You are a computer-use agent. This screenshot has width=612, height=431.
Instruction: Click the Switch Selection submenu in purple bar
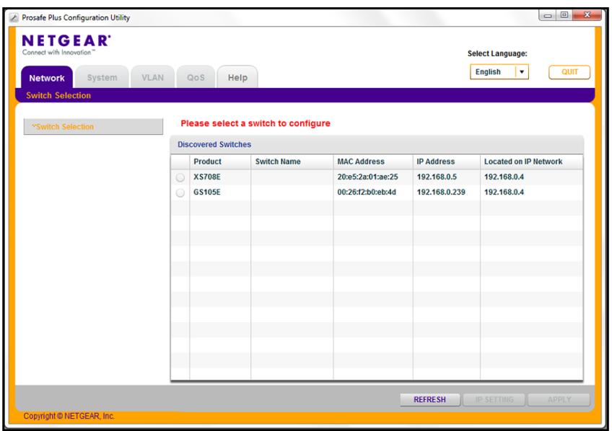click(x=58, y=95)
